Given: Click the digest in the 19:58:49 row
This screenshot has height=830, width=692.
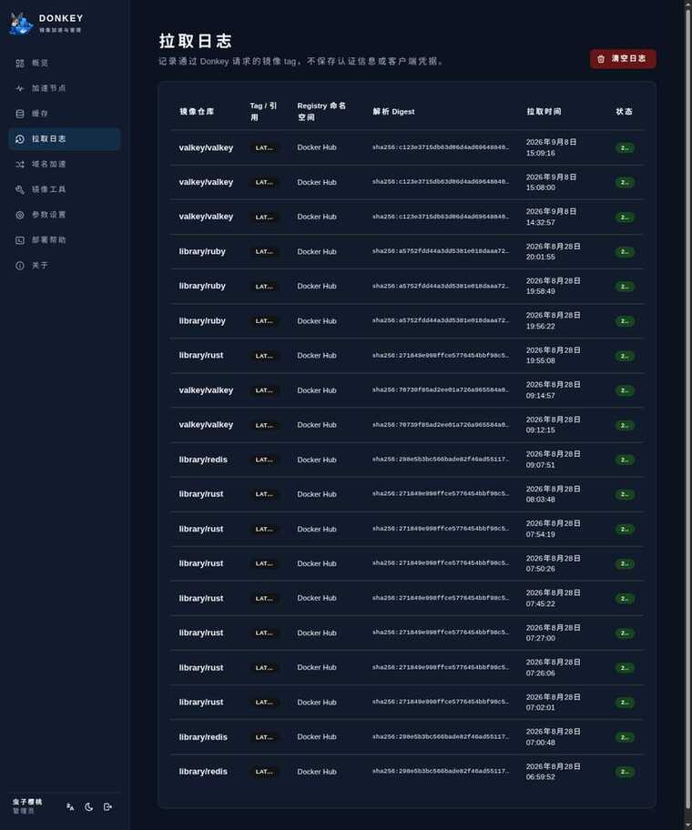Looking at the screenshot, I should pyautogui.click(x=441, y=287).
